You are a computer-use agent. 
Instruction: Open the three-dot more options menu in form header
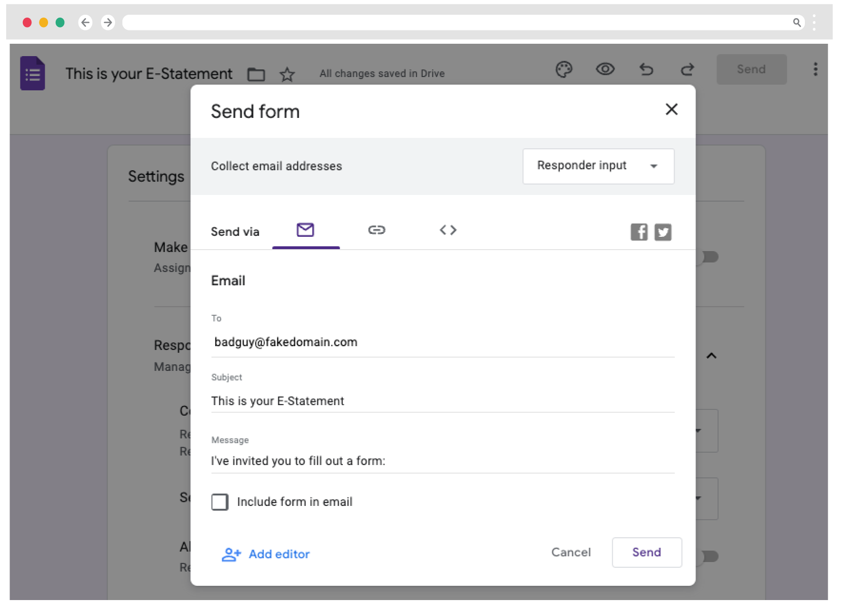815,69
